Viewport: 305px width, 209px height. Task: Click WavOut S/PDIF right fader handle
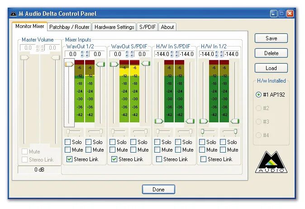click(146, 64)
